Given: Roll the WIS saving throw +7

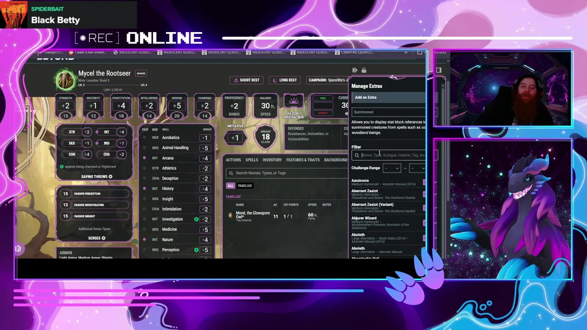Looking at the screenshot, I should [x=121, y=143].
